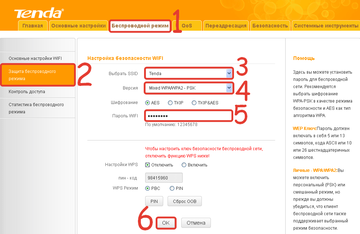Viewport: 360px width, 234px height.
Task: Select AES encryption radio button
Action: click(147, 103)
